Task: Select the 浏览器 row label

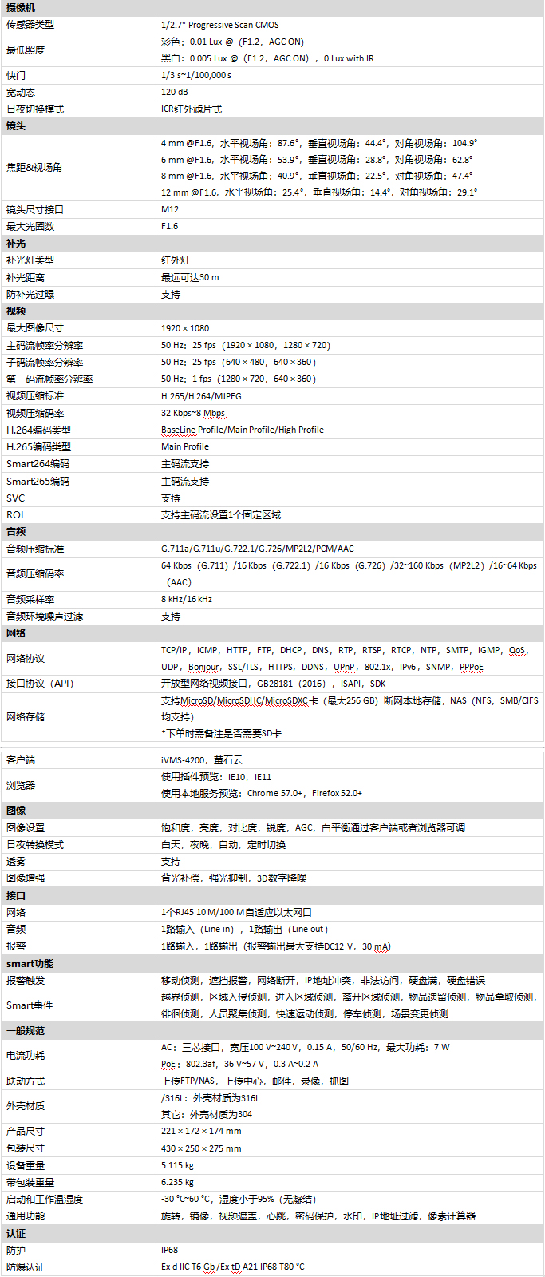Action: (21, 785)
